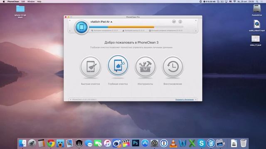The height and width of the screenshot is (149, 266).
Task: Open the Edit menu
Action: tap(23, 2)
